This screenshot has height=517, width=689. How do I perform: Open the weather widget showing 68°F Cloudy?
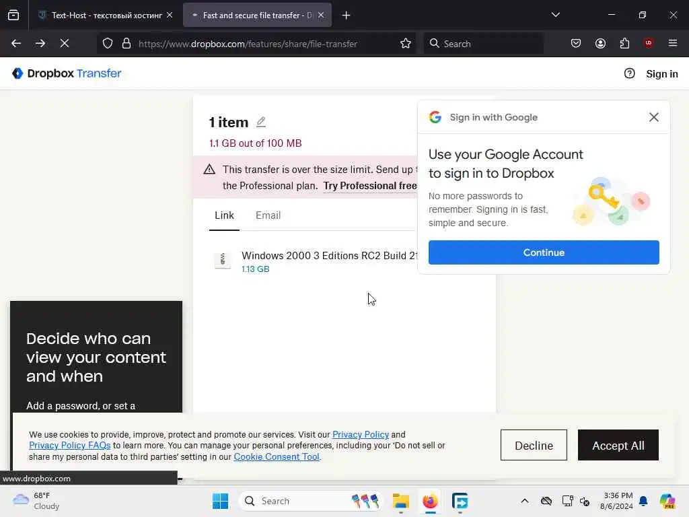point(36,501)
